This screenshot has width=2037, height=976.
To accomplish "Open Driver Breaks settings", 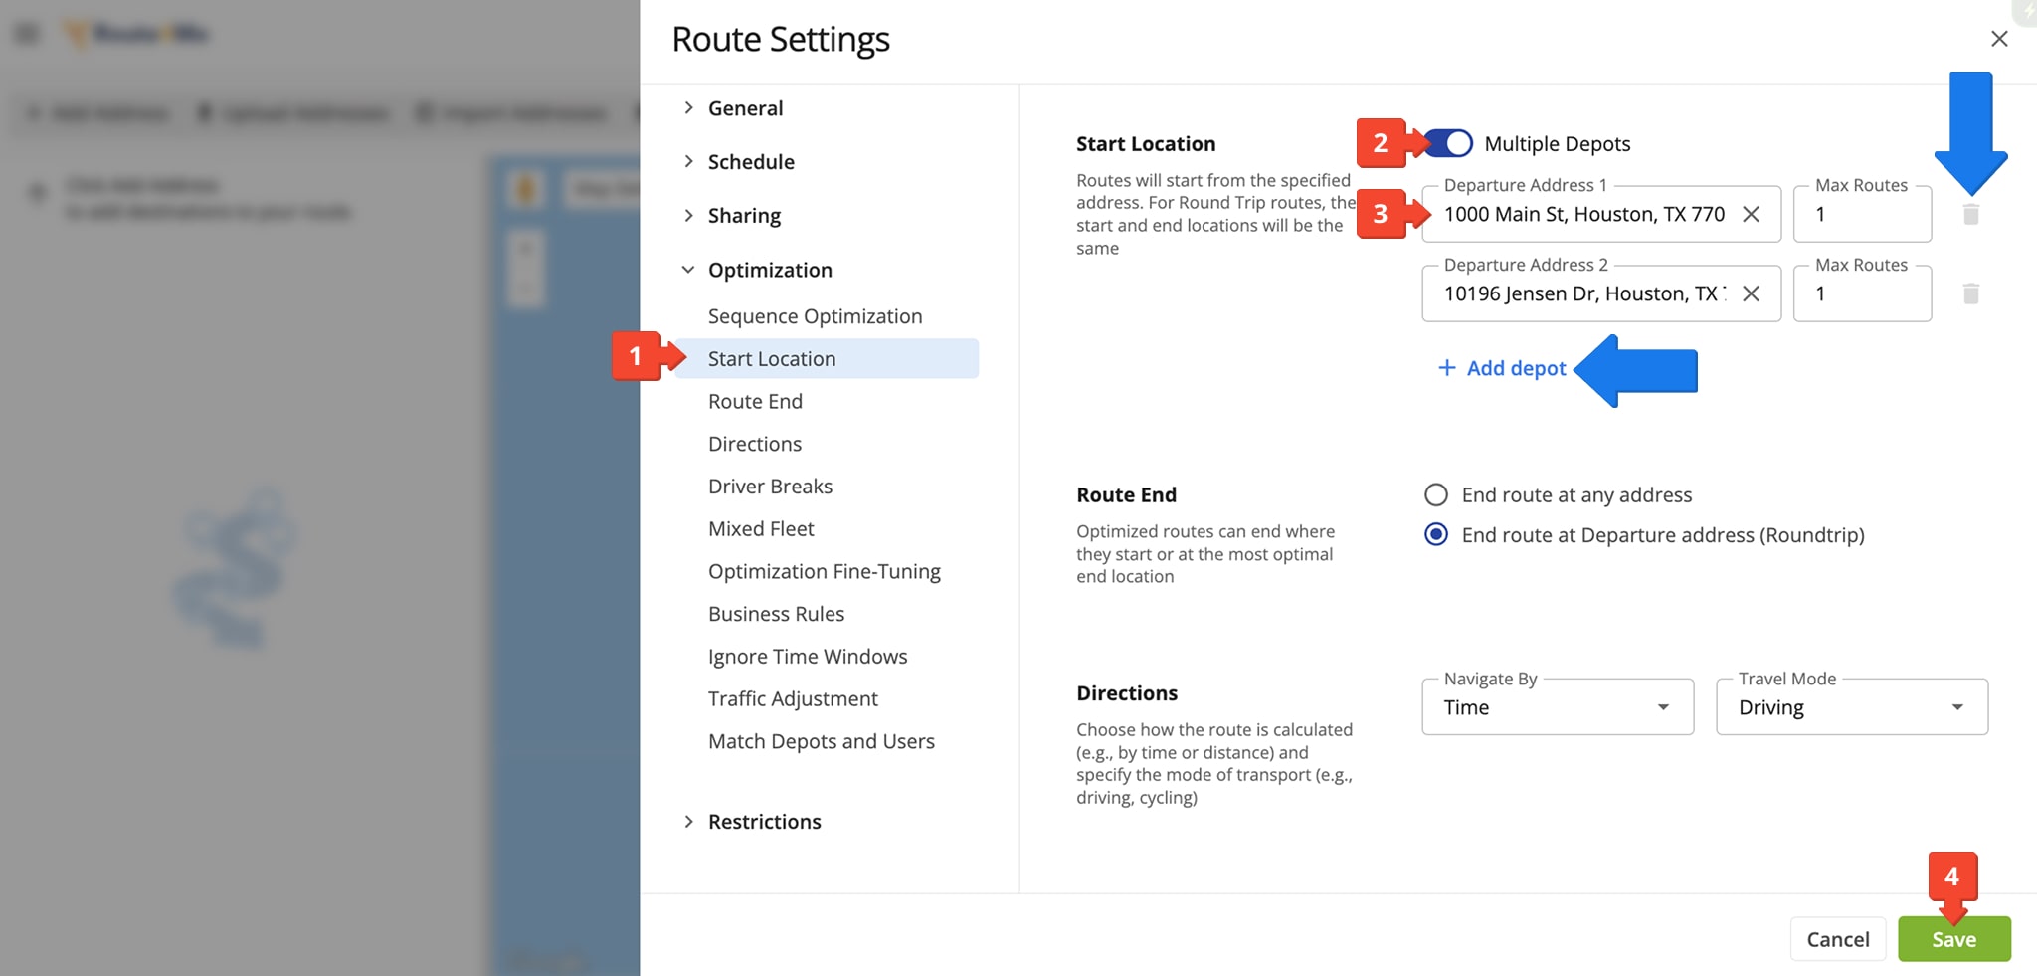I will (770, 487).
